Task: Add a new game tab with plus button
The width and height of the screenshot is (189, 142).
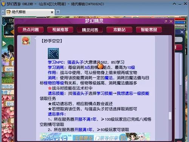Action: click(58, 12)
